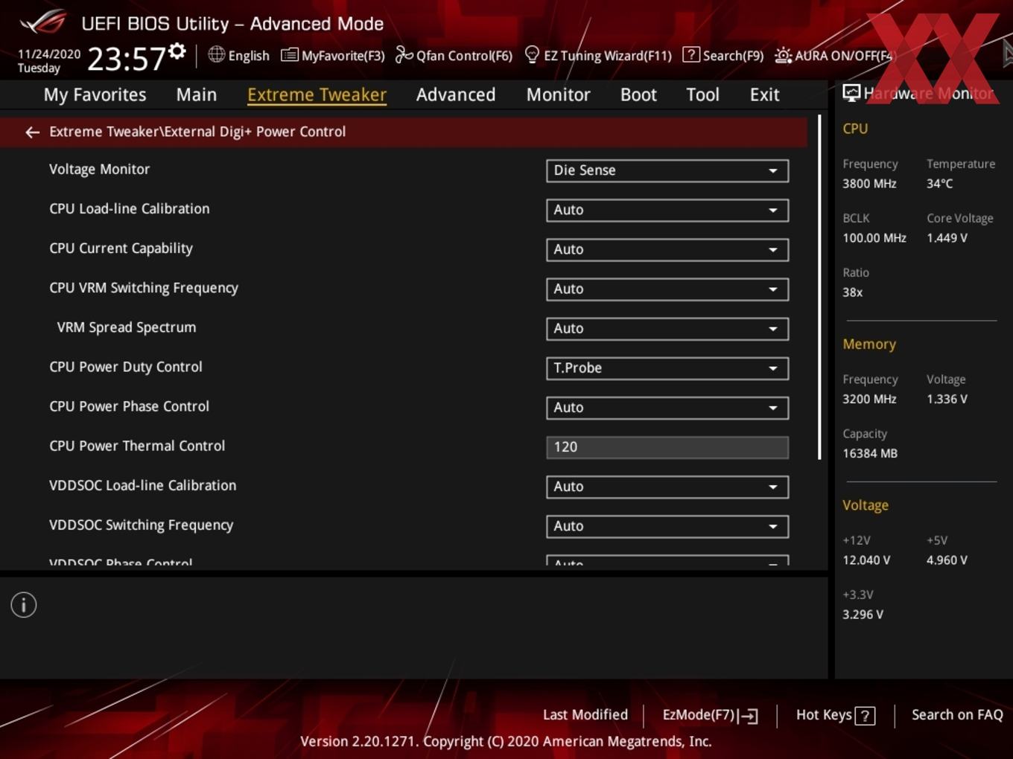Click the memory capacity 16384 MB value
Screen dimensions: 1013x759
point(869,453)
